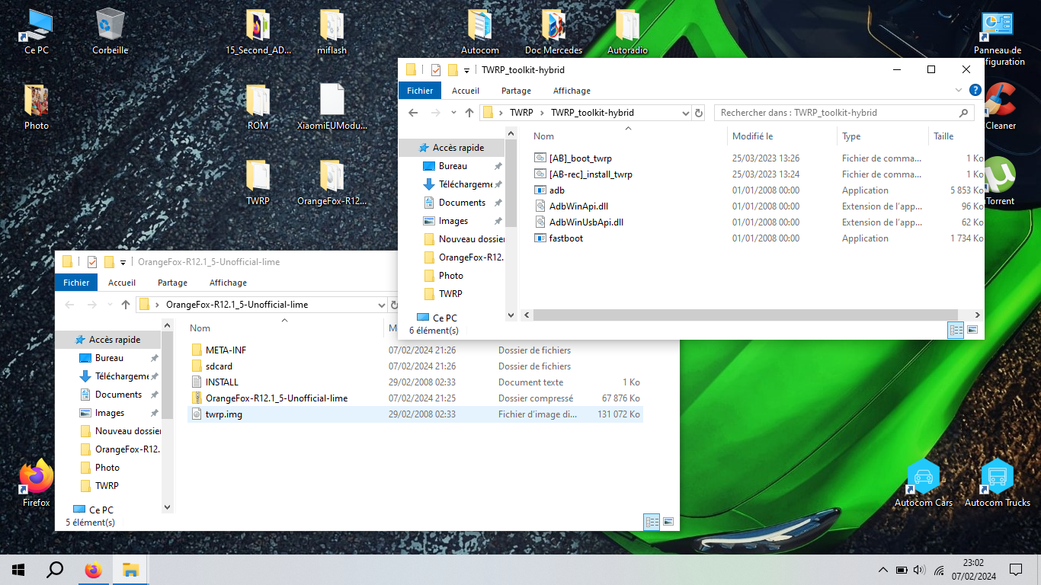Open the Photo desktop folder
Viewport: 1041px width, 585px height.
point(37,107)
